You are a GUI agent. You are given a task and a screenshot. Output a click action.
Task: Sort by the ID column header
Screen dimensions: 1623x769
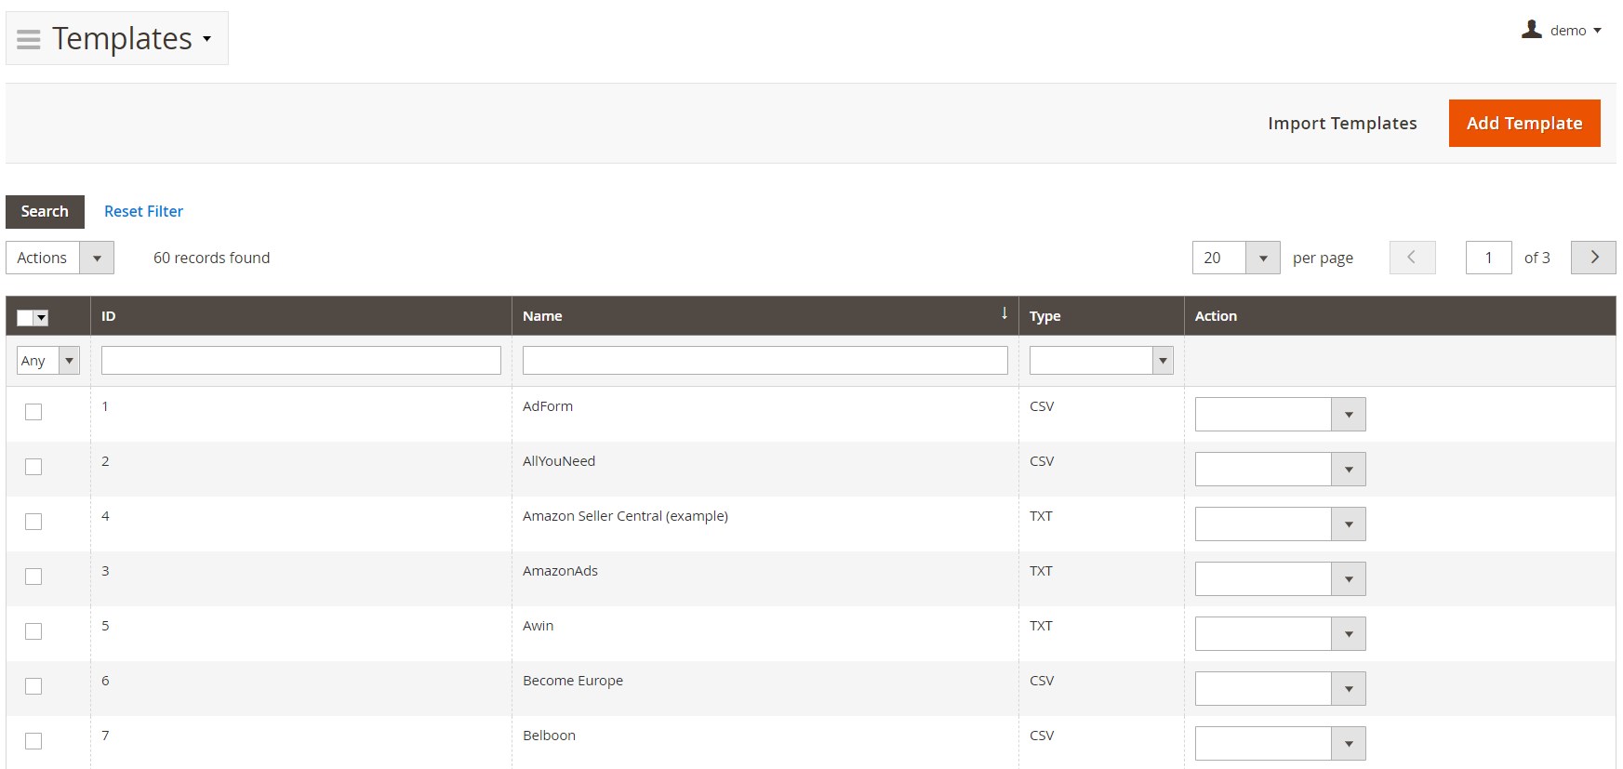(109, 316)
